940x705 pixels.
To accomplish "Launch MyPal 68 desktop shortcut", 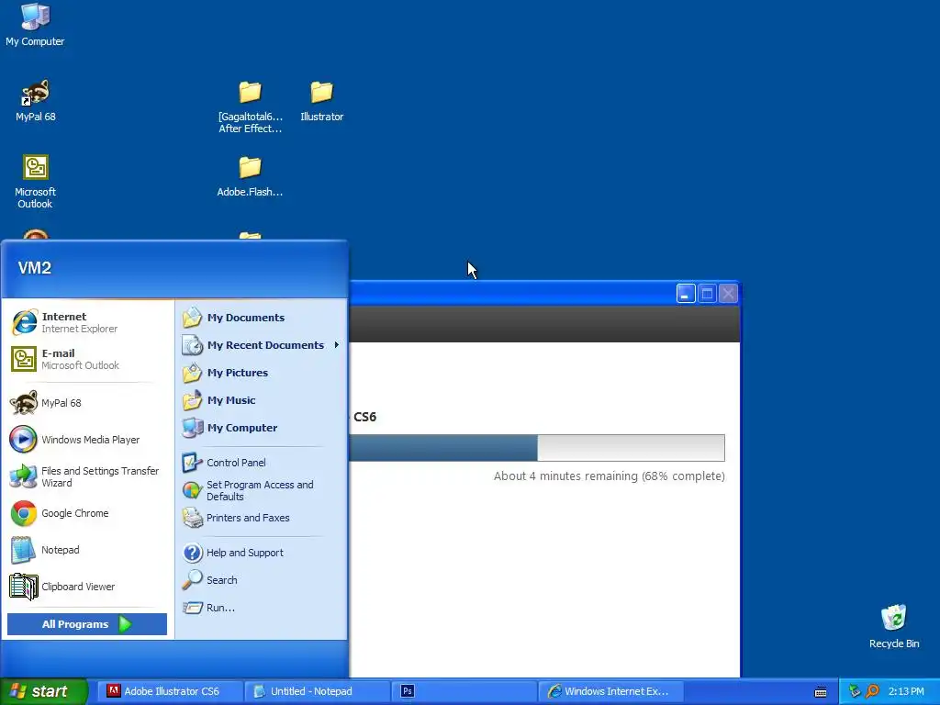I will pos(36,100).
